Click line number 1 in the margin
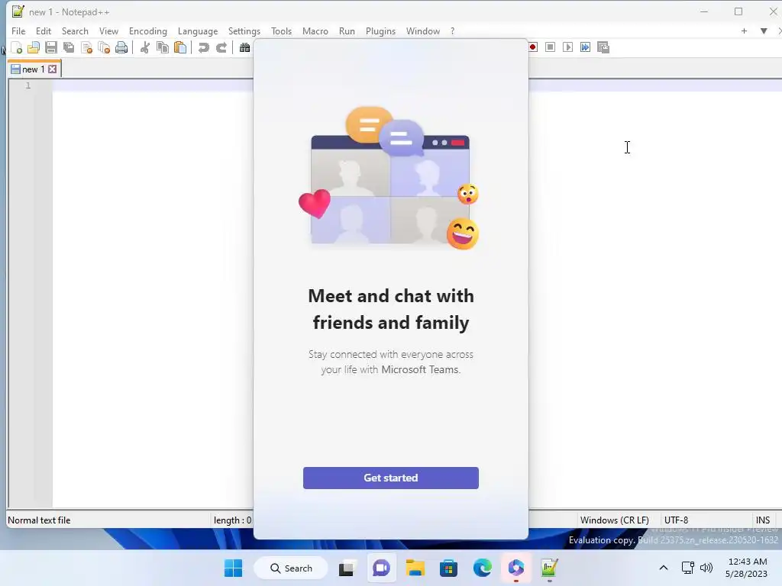 click(28, 85)
